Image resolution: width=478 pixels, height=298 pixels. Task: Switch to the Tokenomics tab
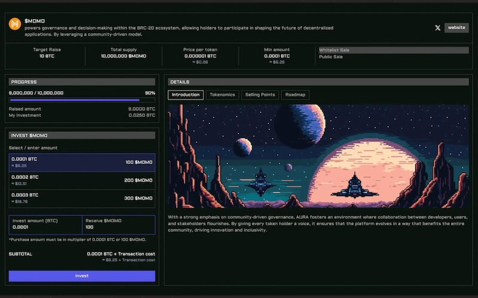(x=222, y=95)
